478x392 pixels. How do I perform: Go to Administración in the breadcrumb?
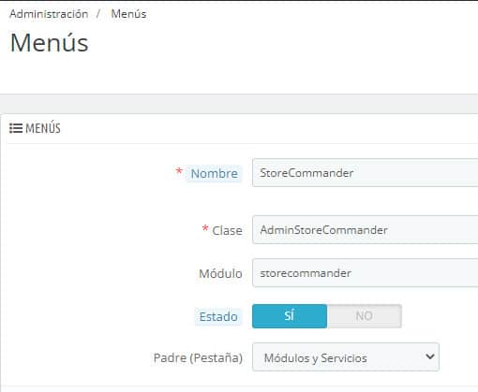[49, 14]
